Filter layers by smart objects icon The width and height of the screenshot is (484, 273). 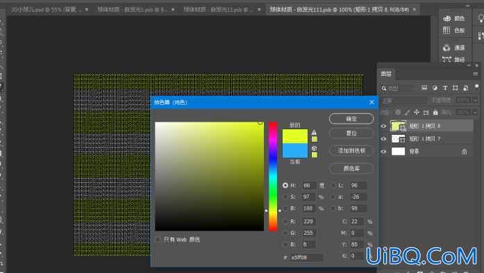point(466,88)
